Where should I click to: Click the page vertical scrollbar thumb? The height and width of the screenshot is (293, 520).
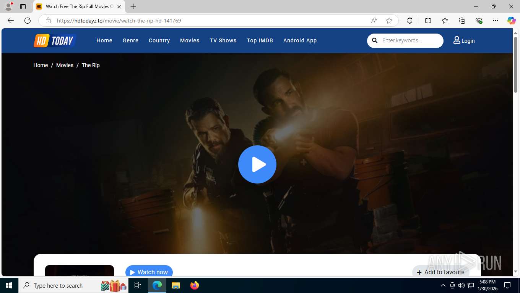point(515,64)
